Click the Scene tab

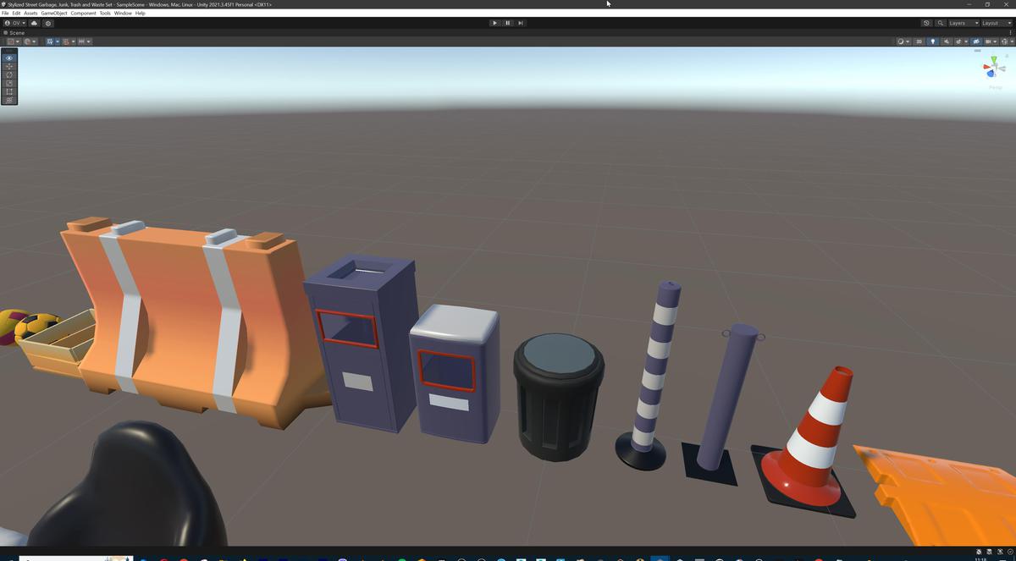15,33
